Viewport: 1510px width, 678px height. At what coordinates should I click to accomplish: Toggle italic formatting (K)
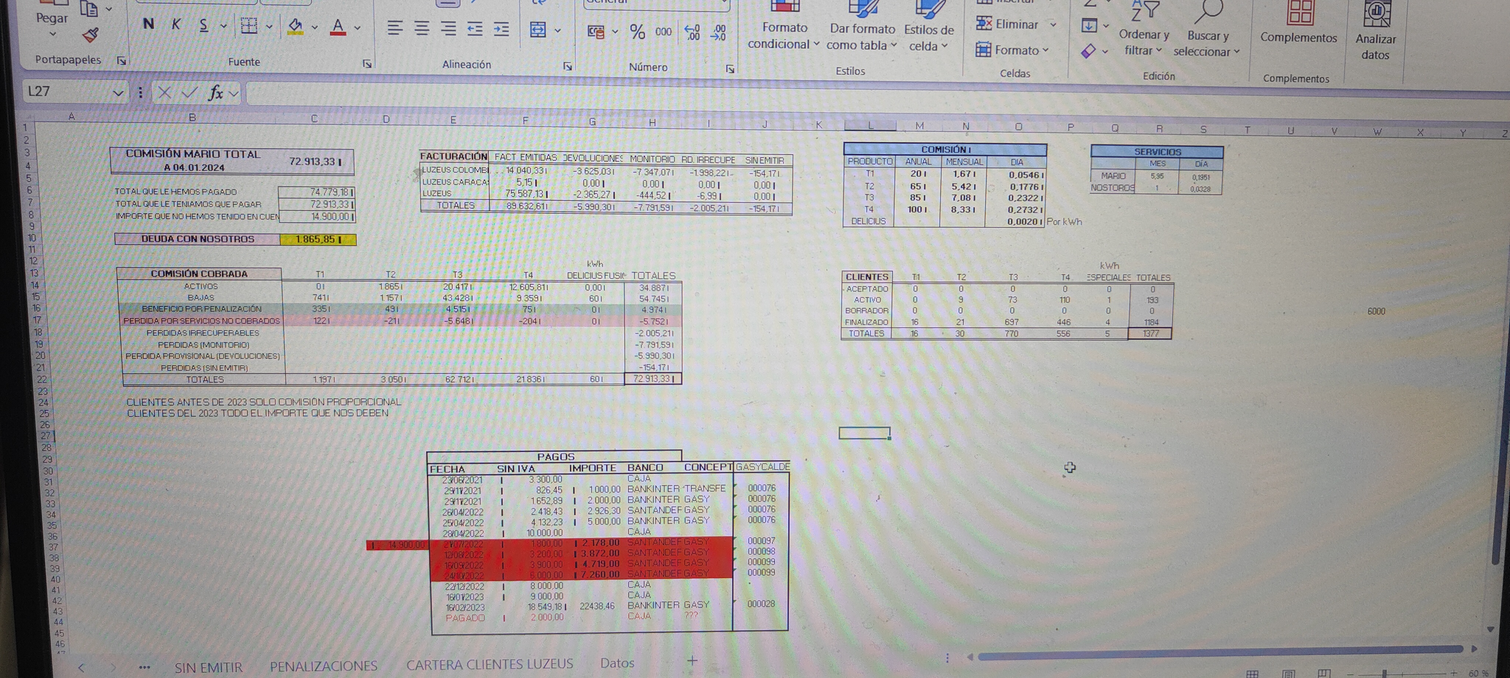pyautogui.click(x=176, y=25)
